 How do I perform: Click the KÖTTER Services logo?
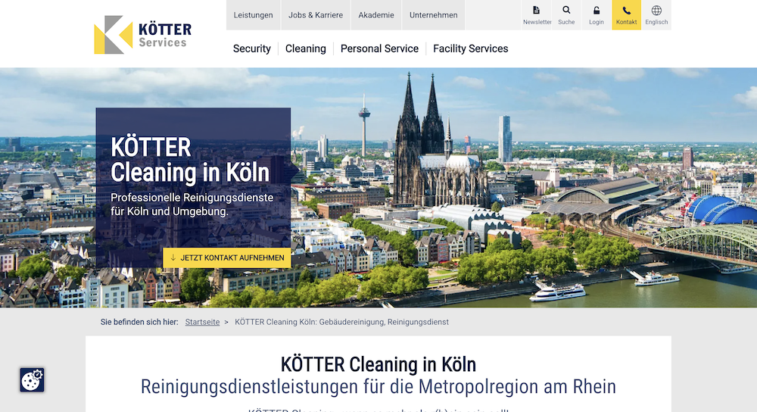click(x=142, y=35)
